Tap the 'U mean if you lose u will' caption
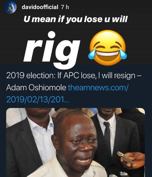The height and width of the screenshot is (177, 152). (x=76, y=19)
